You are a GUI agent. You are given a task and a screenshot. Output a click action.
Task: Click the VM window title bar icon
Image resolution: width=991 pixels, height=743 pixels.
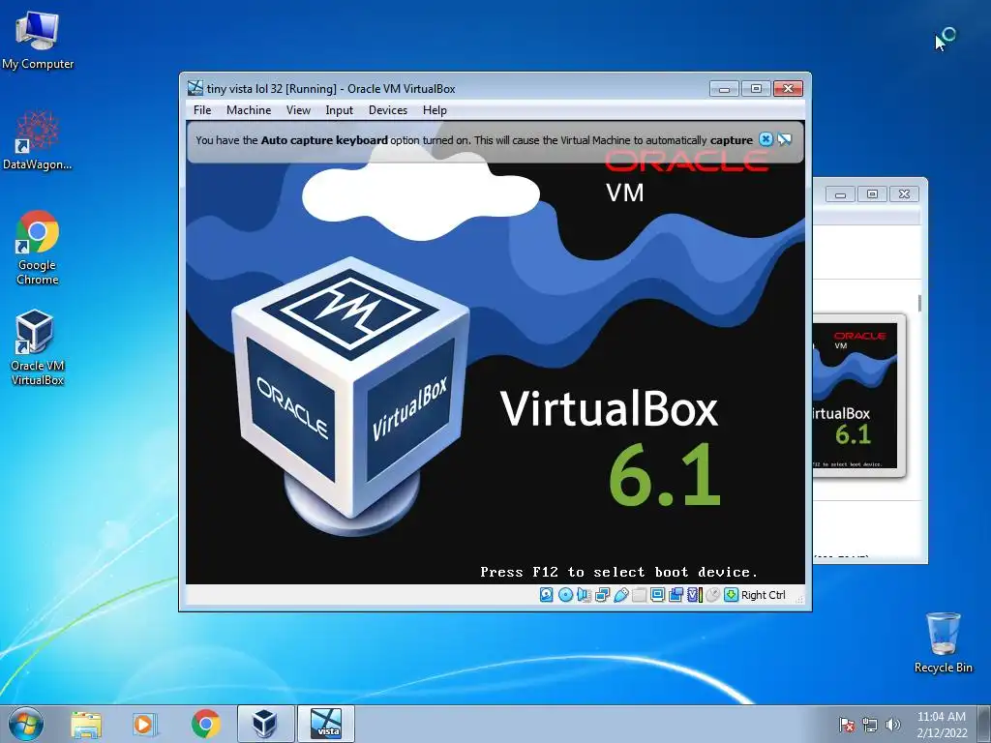195,88
